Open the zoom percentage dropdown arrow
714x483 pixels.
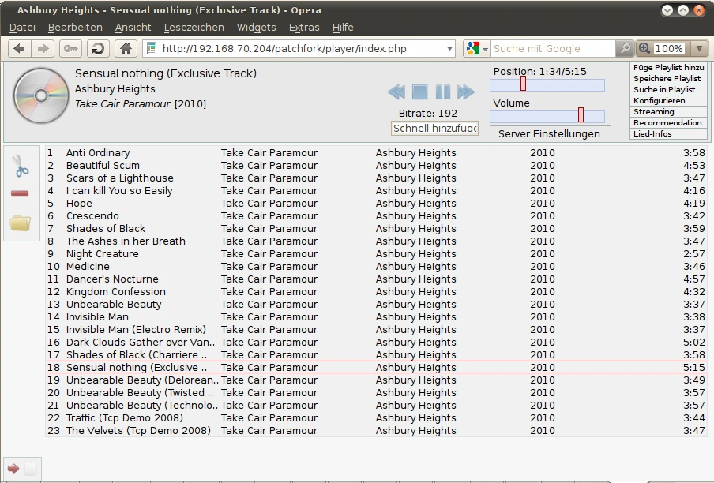pyautogui.click(x=699, y=49)
